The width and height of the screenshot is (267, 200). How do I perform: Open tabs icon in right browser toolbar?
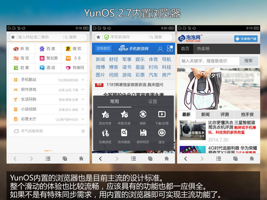click(x=235, y=159)
